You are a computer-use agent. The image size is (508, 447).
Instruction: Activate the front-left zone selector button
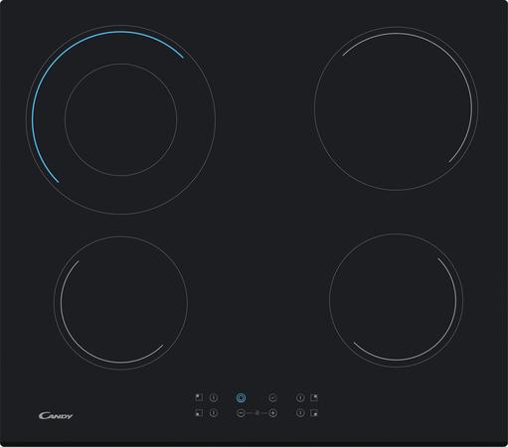tap(214, 413)
